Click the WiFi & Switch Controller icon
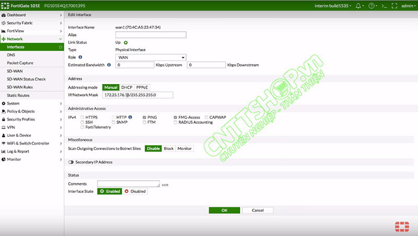The image size is (418, 236). (4, 143)
